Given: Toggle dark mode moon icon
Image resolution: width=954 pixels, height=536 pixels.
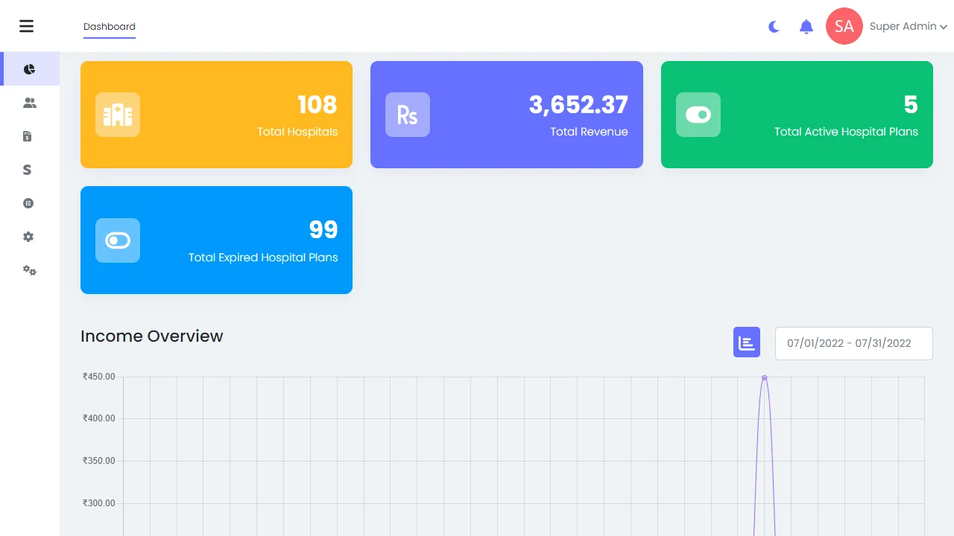Looking at the screenshot, I should coord(774,27).
